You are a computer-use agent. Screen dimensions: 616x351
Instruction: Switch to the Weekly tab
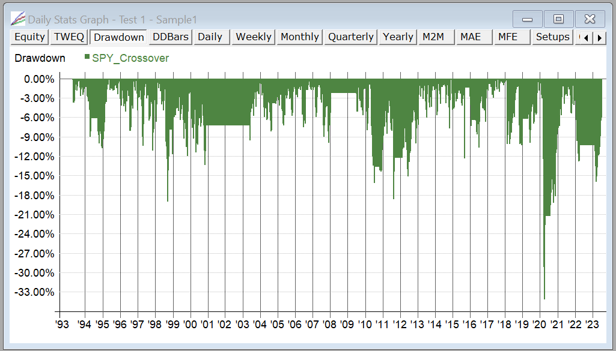(253, 37)
